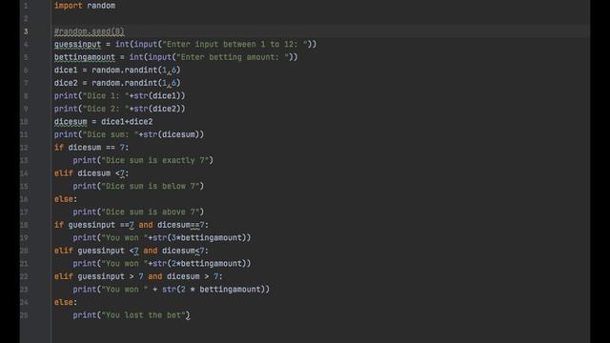Screen dimensions: 610x343
Task: Click "Dice sum is below 7" print
Action: pyautogui.click(x=138, y=186)
